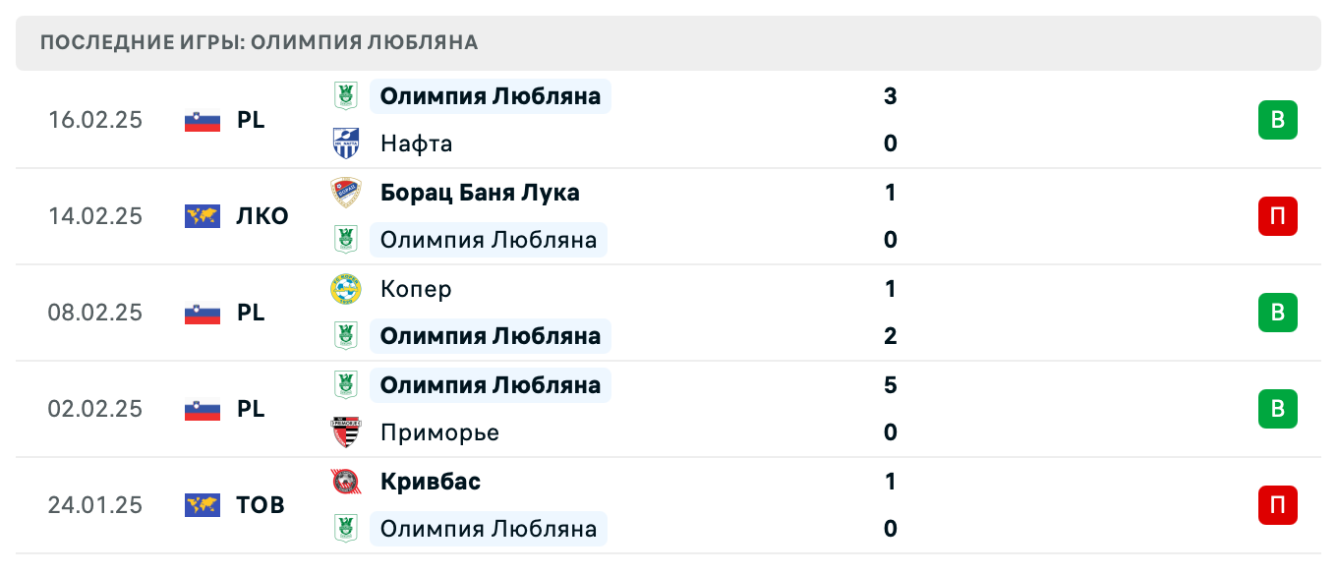Expand the Копер match details row

point(688,313)
